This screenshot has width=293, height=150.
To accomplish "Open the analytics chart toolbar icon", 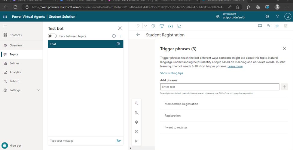I will tap(179, 26).
